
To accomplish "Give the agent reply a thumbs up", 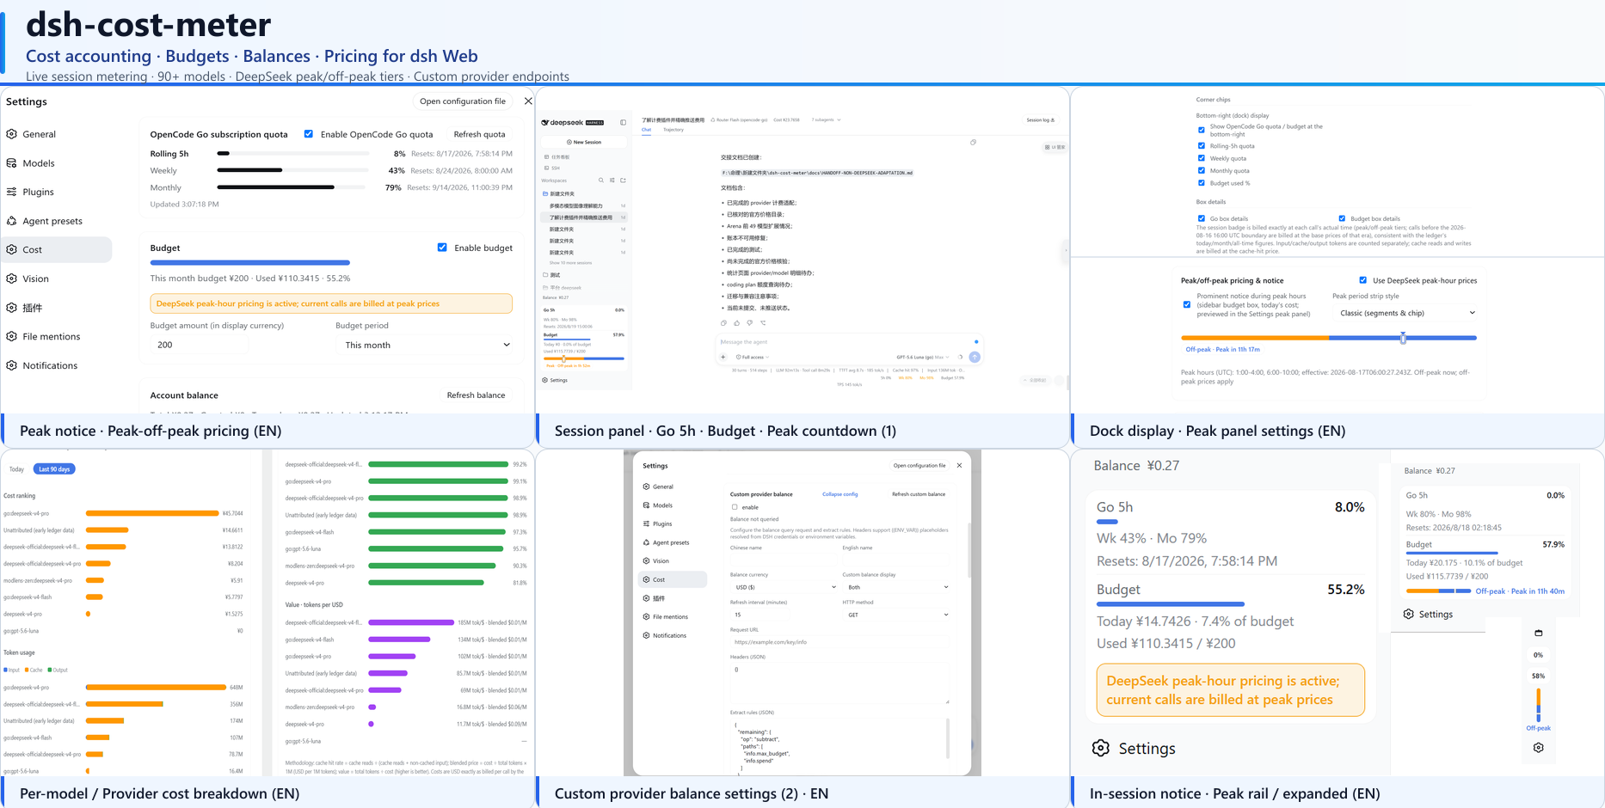I will tap(736, 323).
